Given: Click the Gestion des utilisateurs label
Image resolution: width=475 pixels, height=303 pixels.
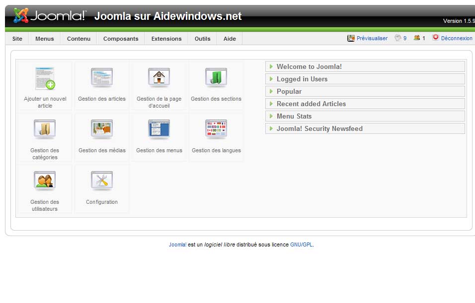Looking at the screenshot, I should point(45,205).
